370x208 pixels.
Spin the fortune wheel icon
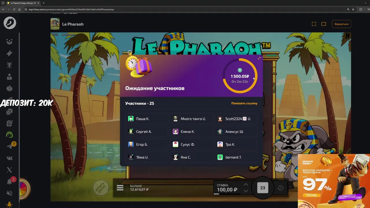25,189
